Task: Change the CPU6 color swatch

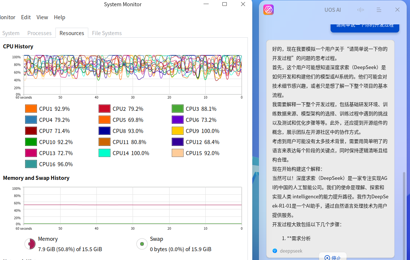Action: coord(178,120)
